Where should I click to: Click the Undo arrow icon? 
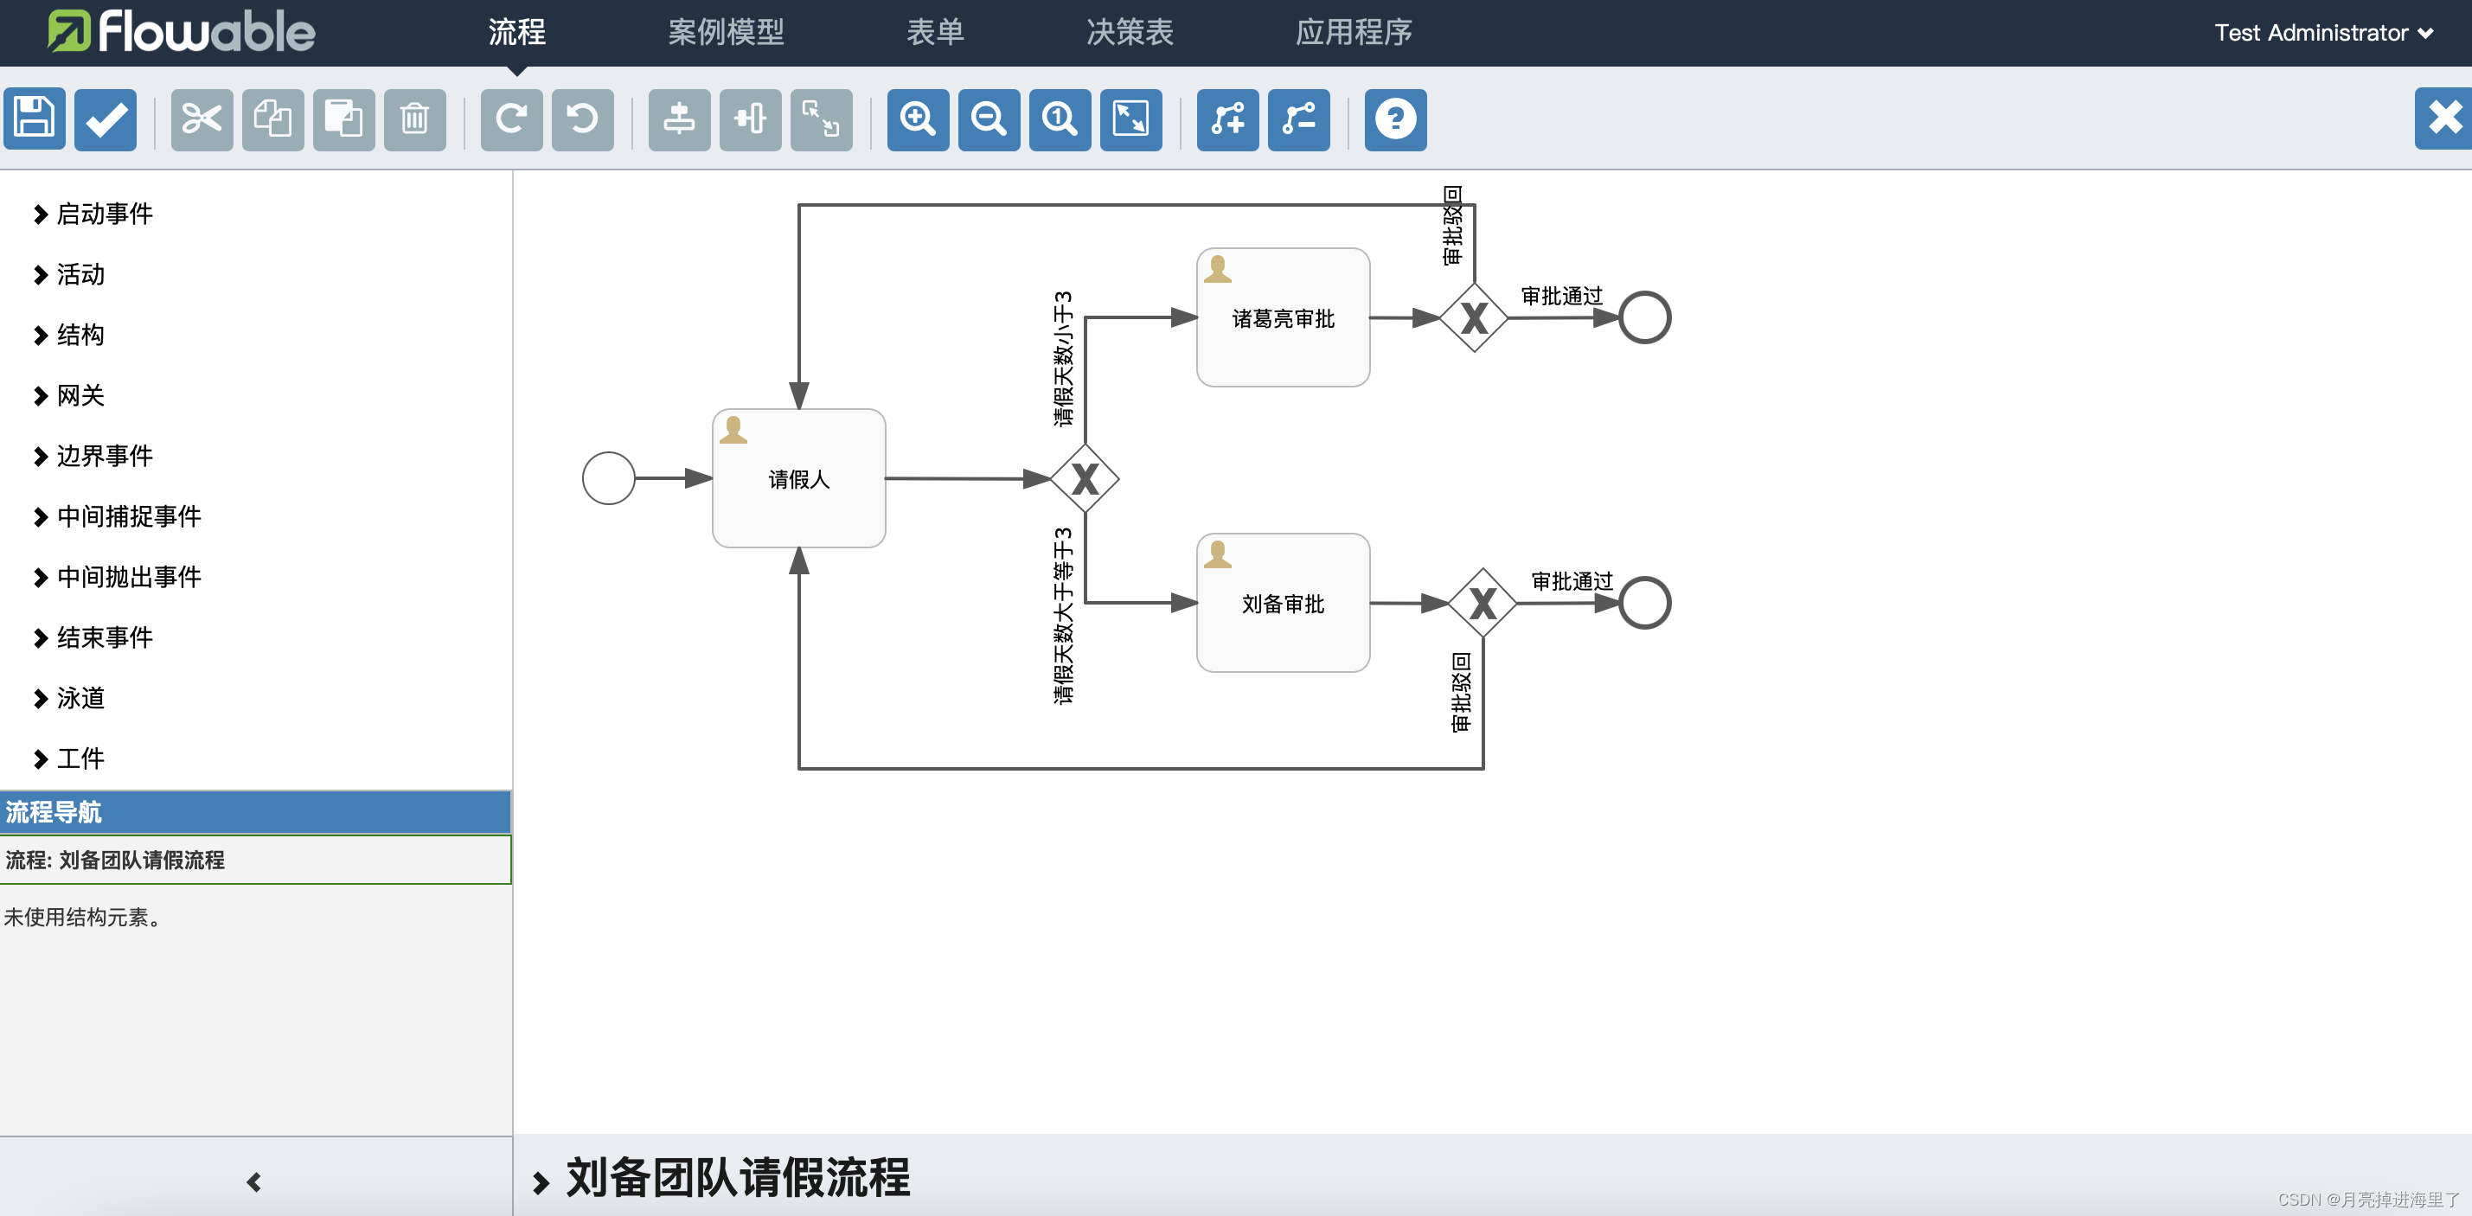coord(582,119)
